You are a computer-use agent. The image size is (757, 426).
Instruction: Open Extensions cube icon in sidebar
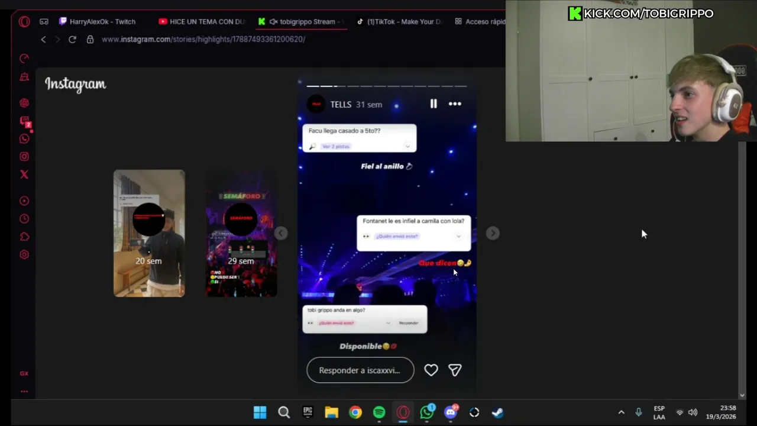click(24, 237)
